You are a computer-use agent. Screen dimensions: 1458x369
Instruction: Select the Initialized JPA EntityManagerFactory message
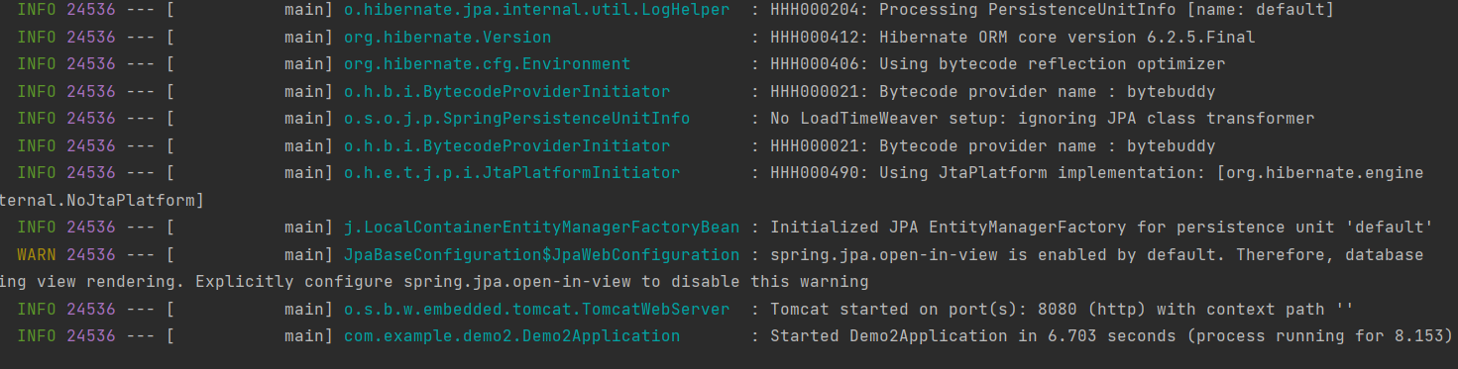coord(1101,228)
